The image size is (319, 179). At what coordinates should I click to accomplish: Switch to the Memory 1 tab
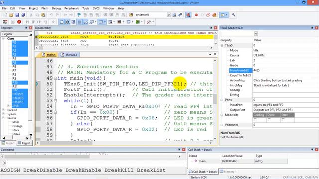coord(228,172)
